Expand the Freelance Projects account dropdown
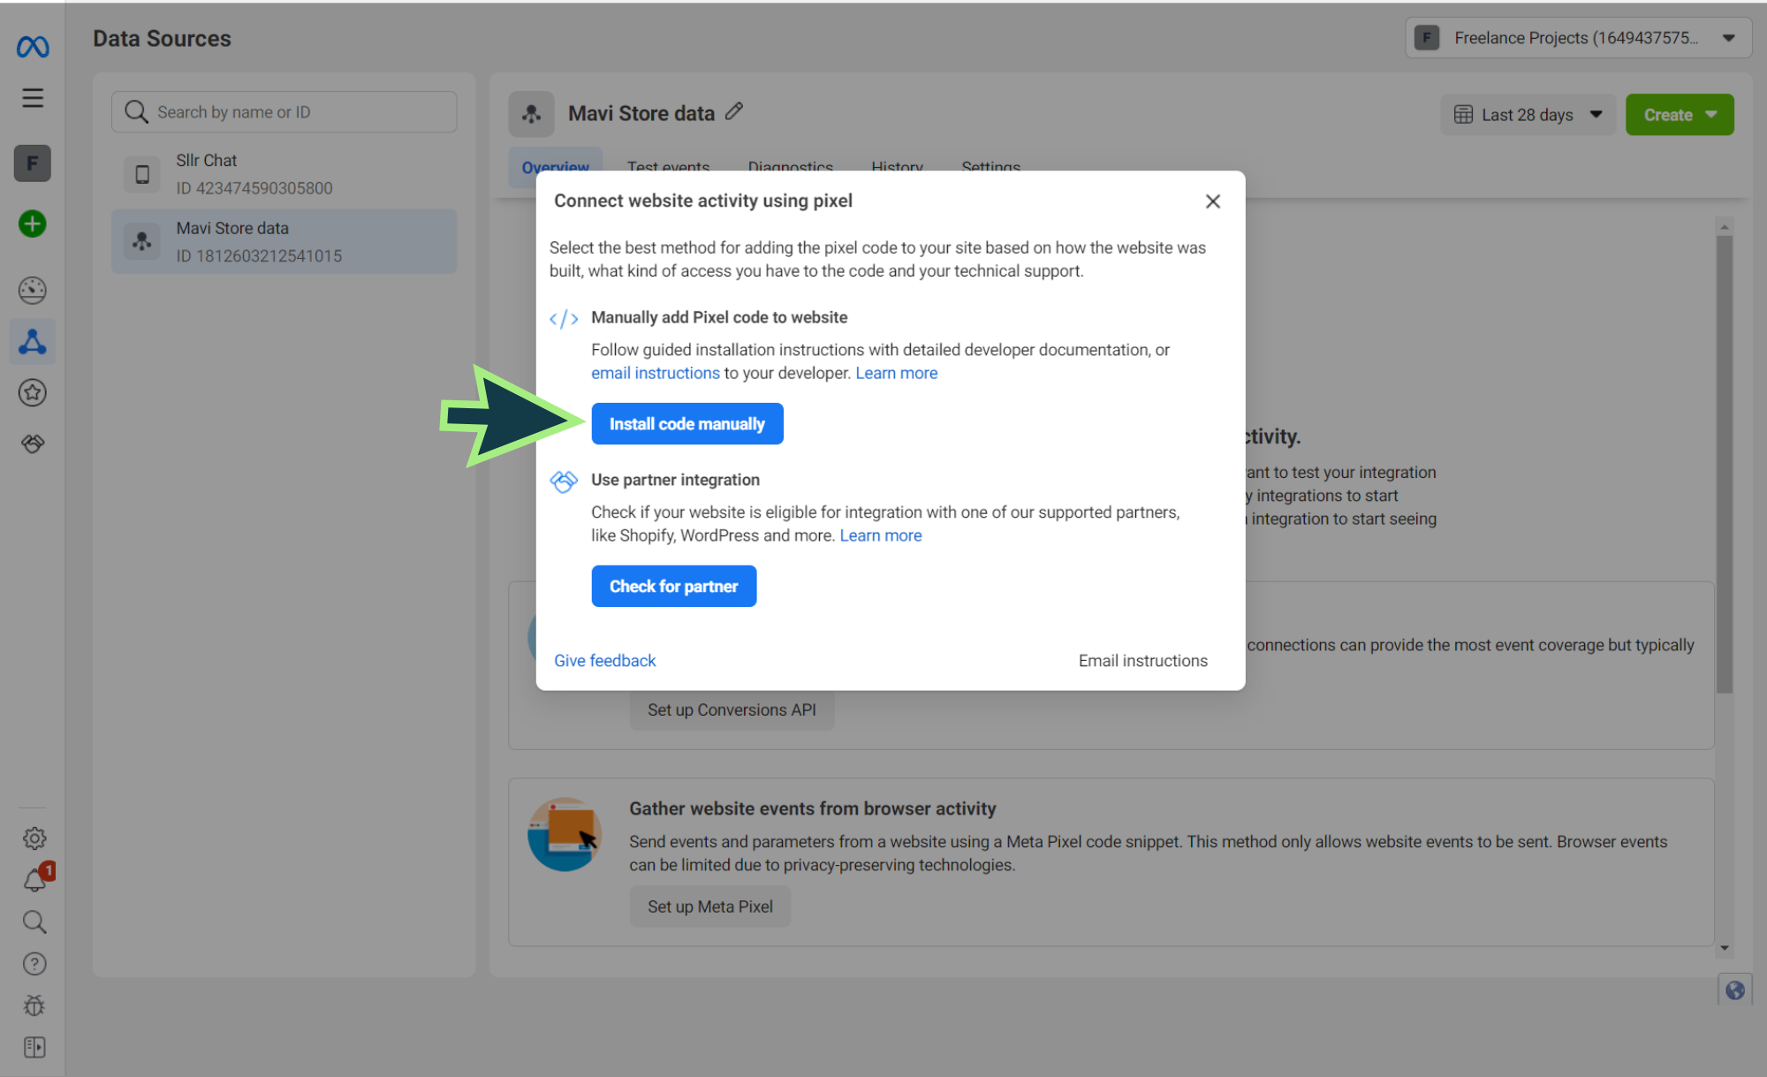This screenshot has height=1077, width=1767. (1578, 38)
